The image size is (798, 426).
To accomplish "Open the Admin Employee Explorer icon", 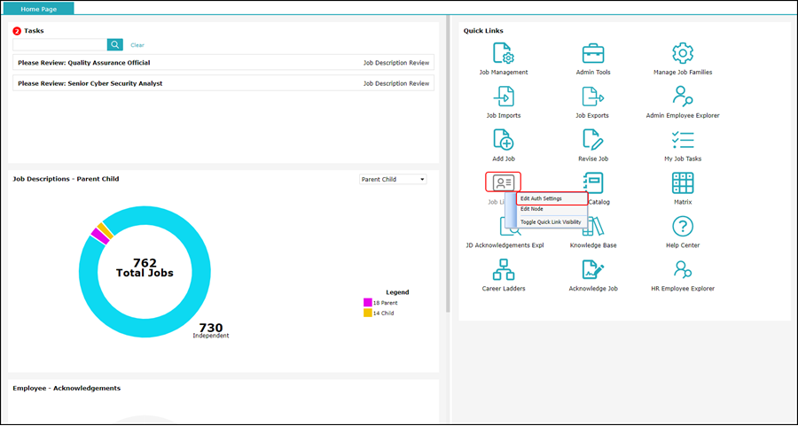I will 683,96.
